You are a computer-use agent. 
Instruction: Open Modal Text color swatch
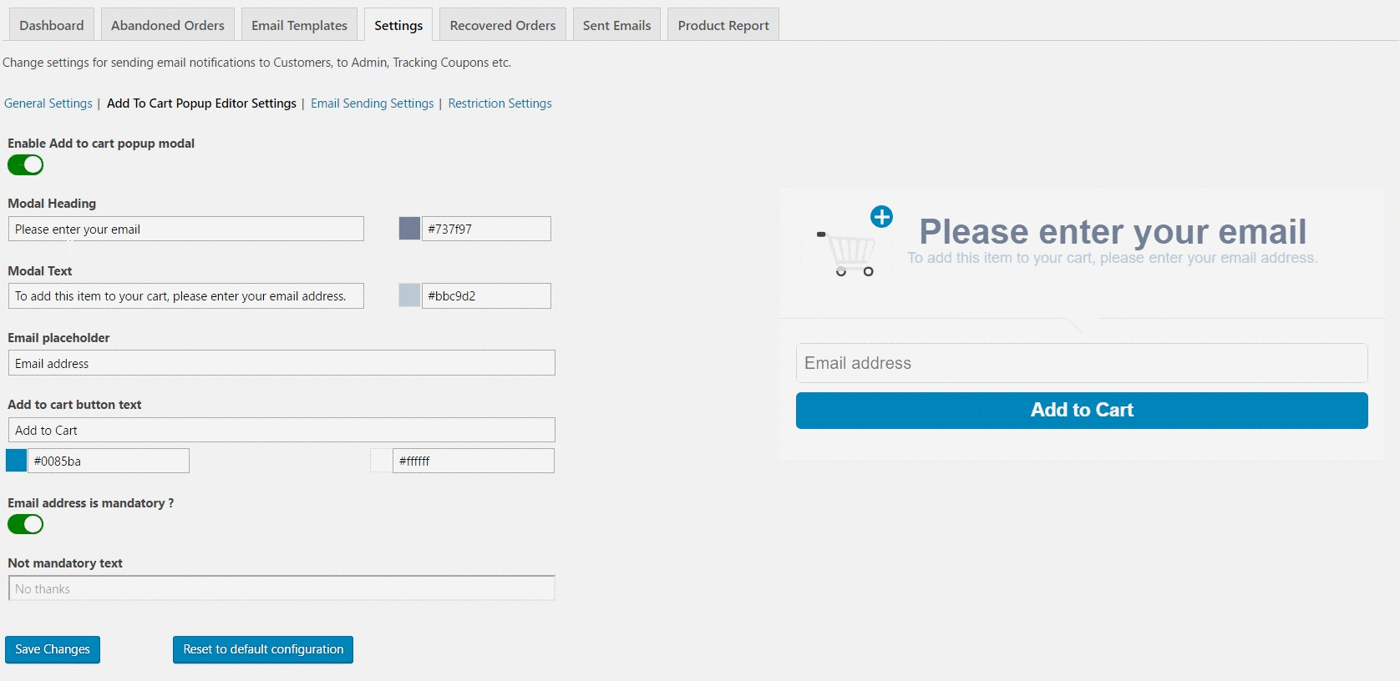(409, 295)
